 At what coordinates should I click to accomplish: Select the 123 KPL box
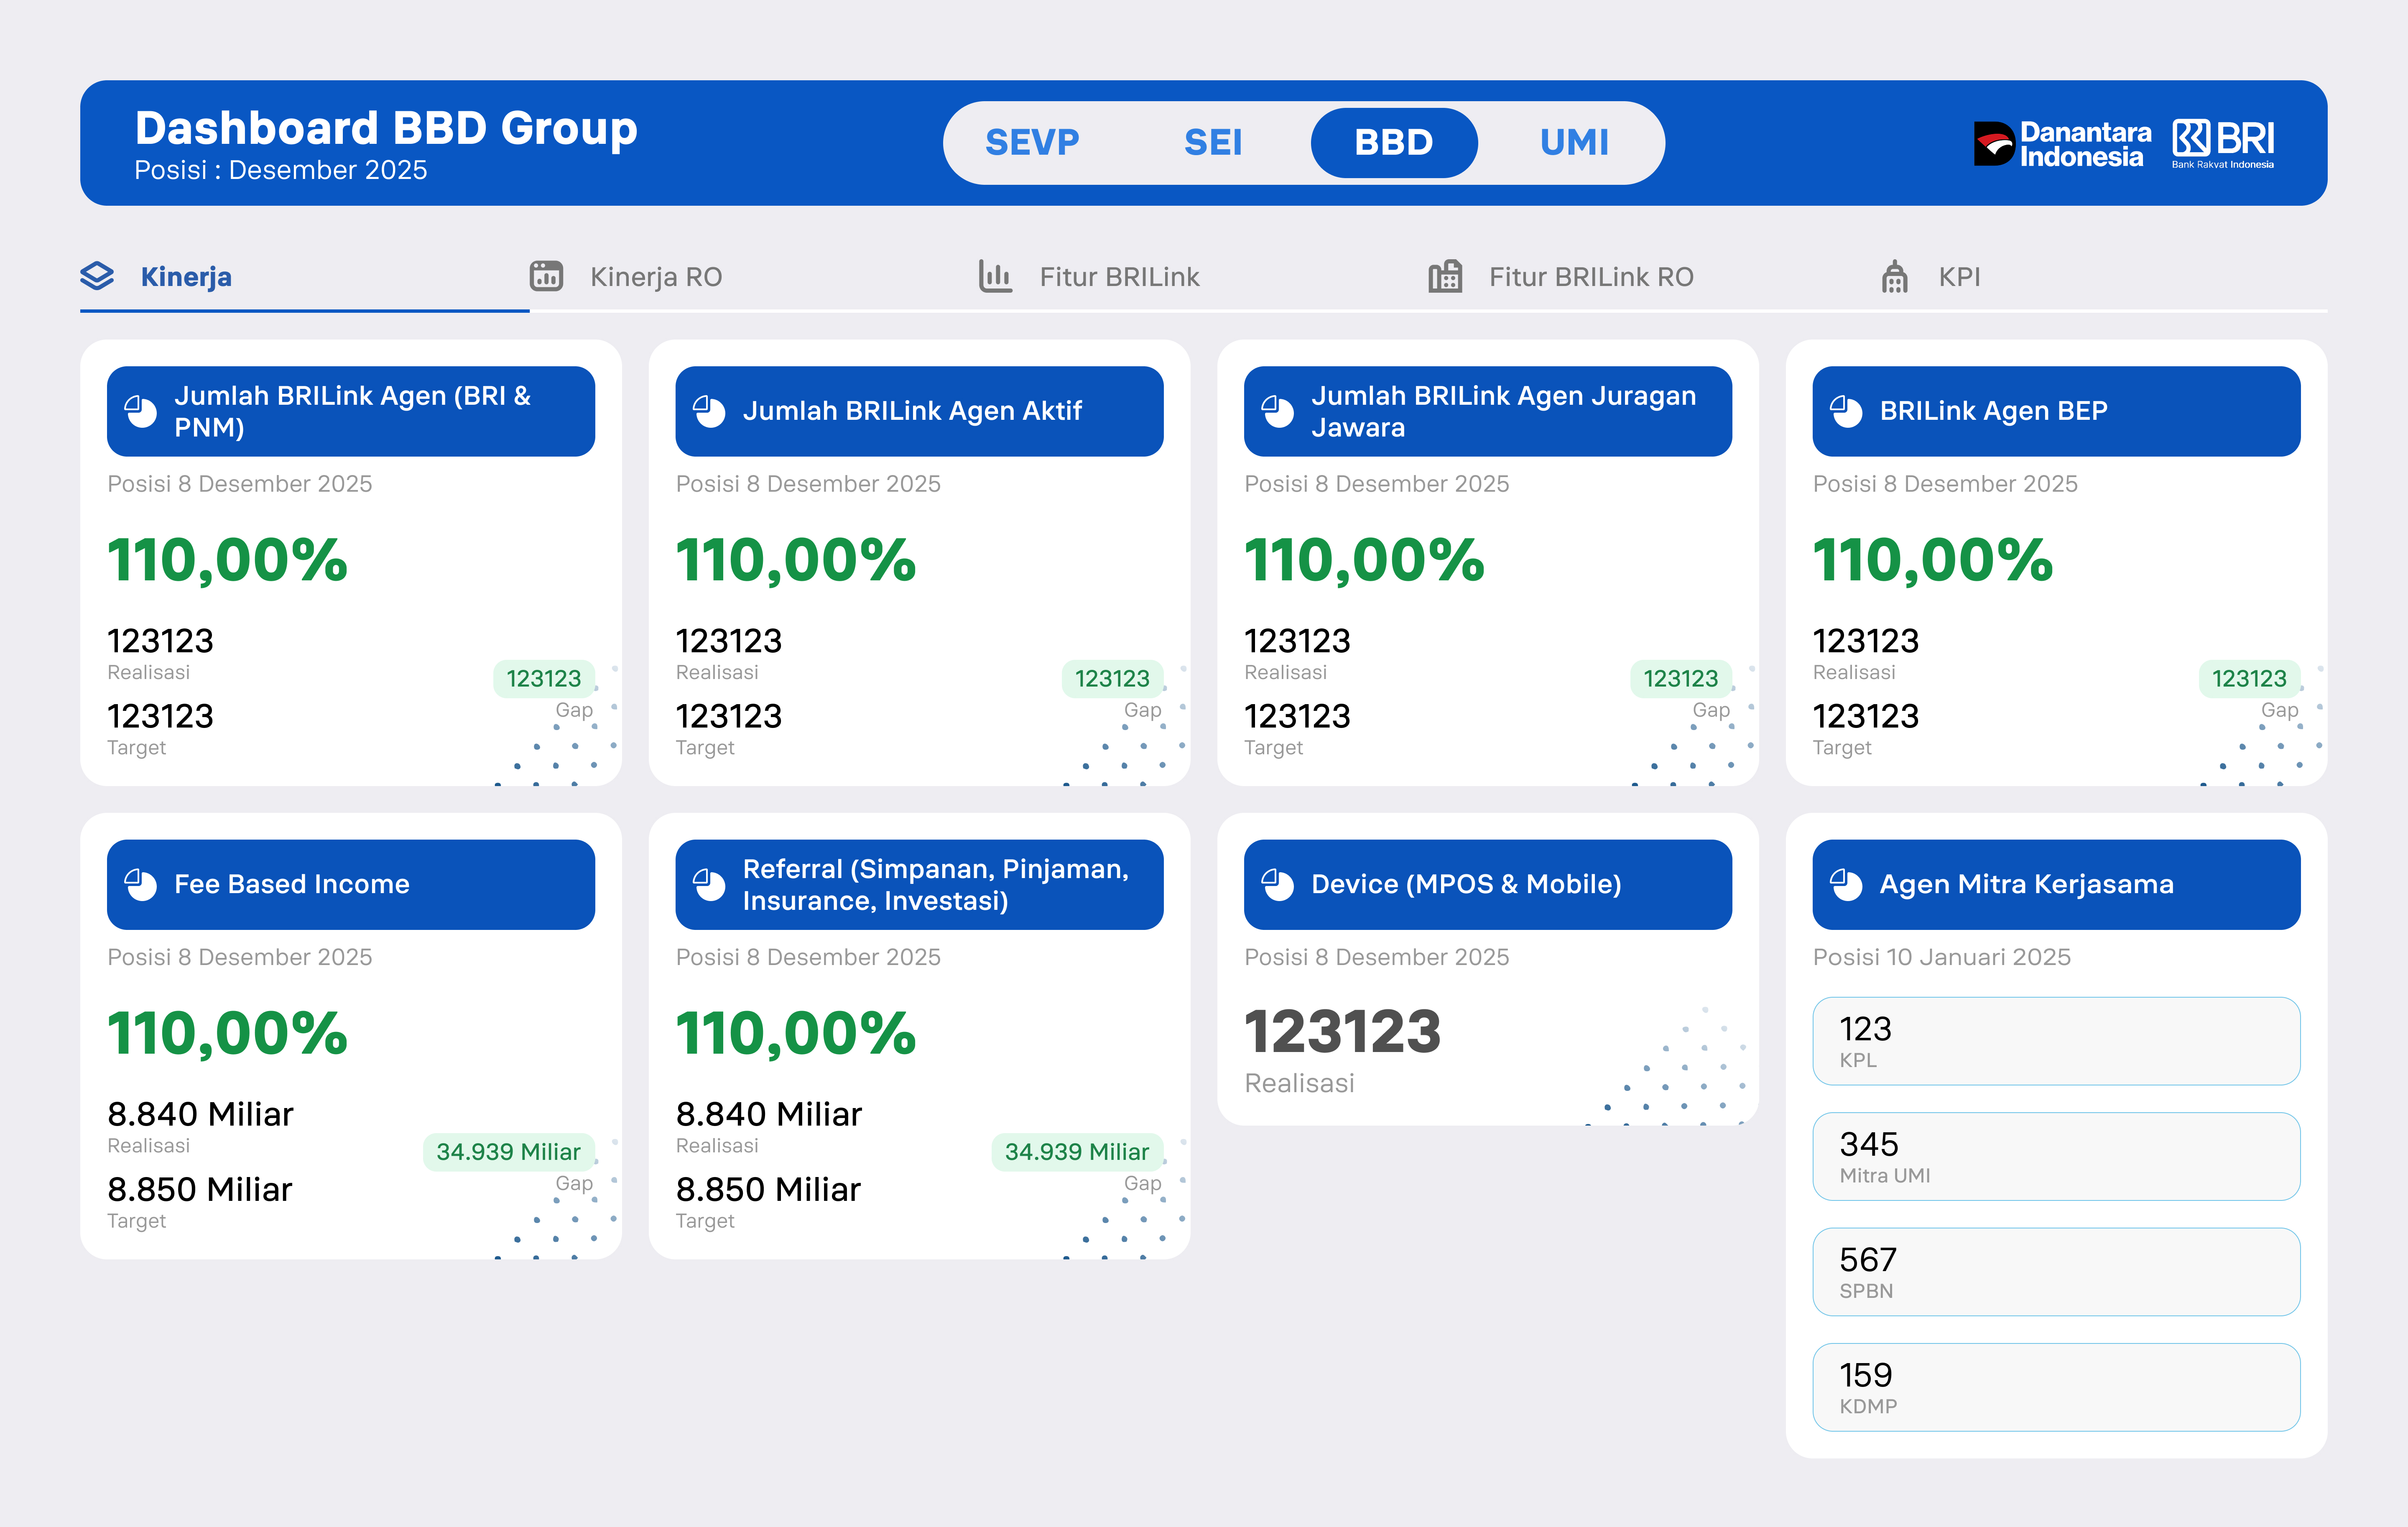click(x=2056, y=1041)
